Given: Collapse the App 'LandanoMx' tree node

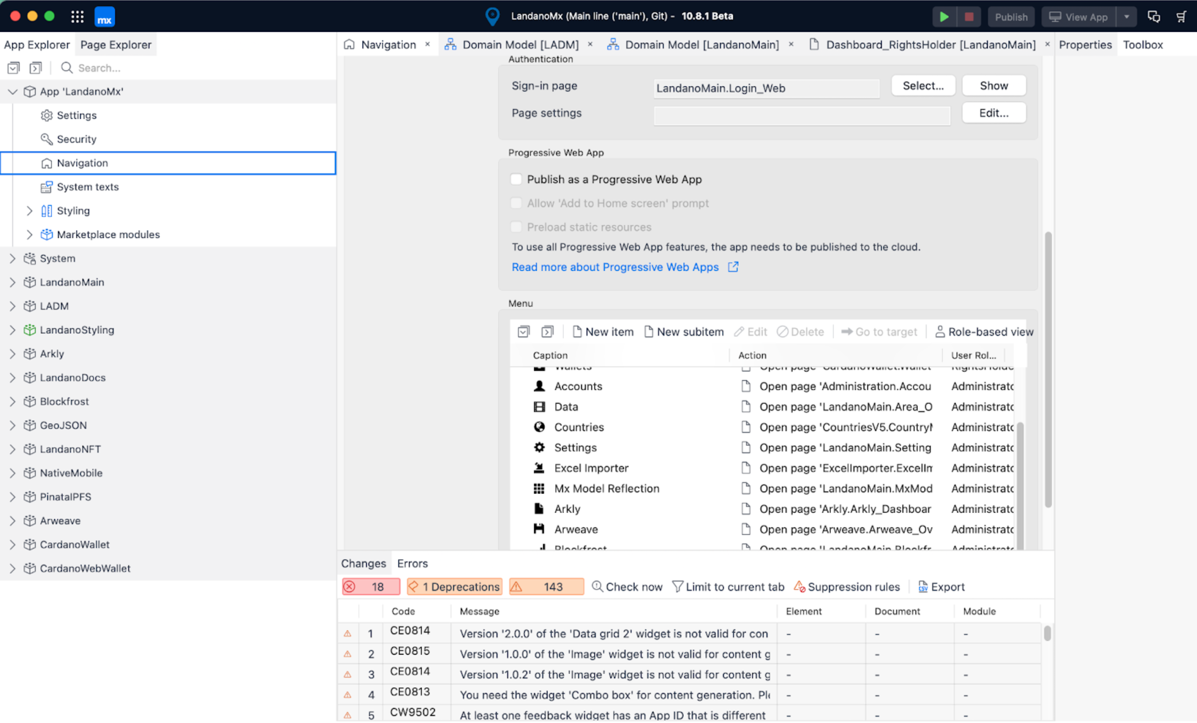Looking at the screenshot, I should pyautogui.click(x=13, y=91).
